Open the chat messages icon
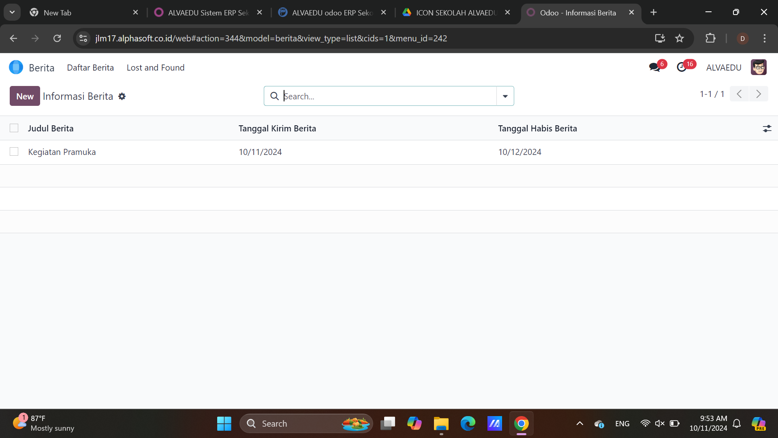 pyautogui.click(x=654, y=67)
